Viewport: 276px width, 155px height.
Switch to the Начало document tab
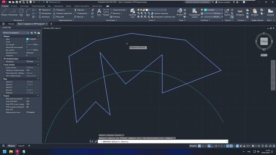point(11,24)
